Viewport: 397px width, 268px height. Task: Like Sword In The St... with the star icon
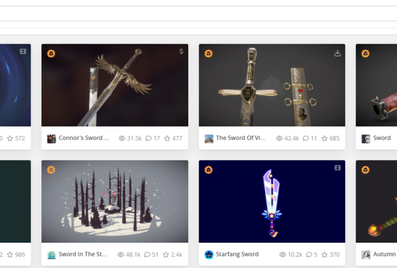[x=166, y=255]
